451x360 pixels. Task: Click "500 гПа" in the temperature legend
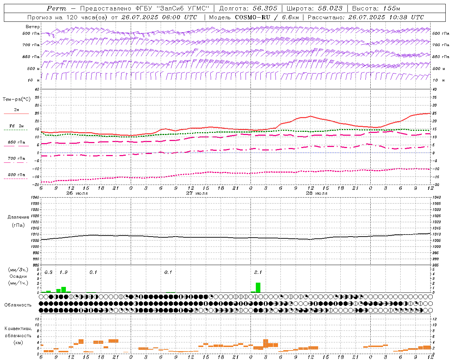[17, 175]
